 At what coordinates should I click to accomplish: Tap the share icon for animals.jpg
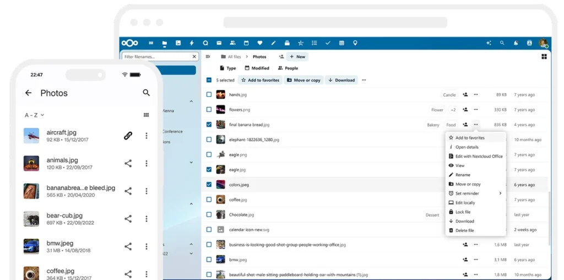tap(128, 163)
